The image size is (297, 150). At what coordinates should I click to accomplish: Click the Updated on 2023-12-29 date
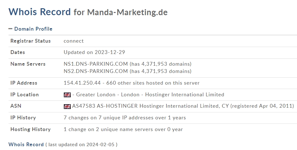click(94, 52)
